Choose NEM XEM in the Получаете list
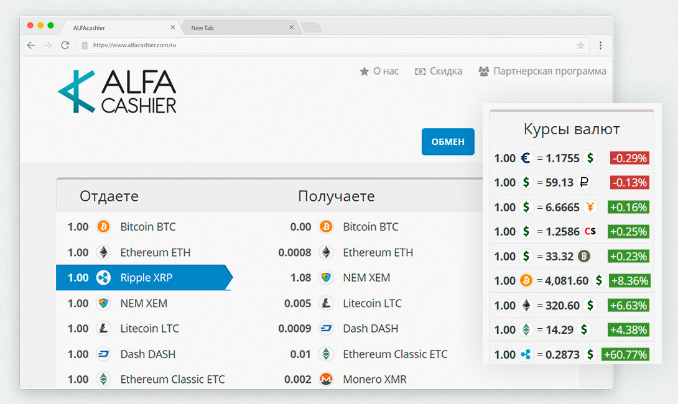 tap(368, 277)
